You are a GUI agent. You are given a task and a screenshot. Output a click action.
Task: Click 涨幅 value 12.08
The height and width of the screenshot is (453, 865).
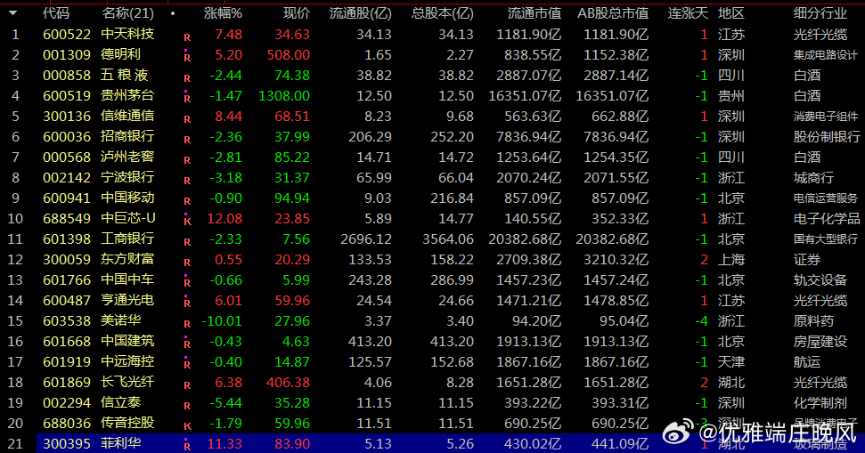pyautogui.click(x=224, y=219)
